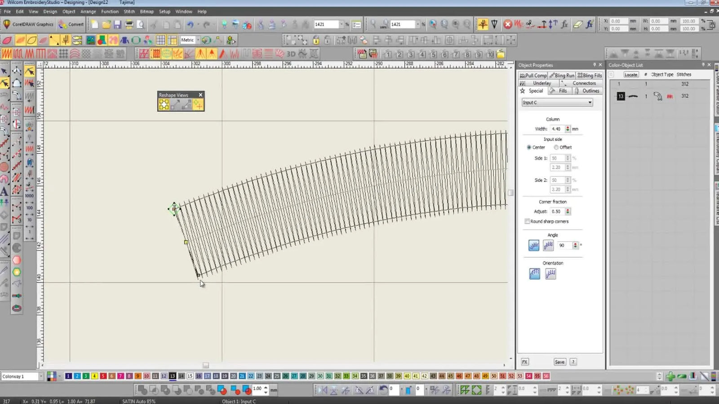Screen dimensions: 719x404
Task: Expand the Input C digitizing method dropdown
Action: click(557, 102)
